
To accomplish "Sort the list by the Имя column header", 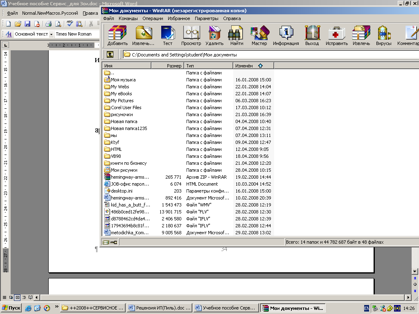I will [x=127, y=66].
